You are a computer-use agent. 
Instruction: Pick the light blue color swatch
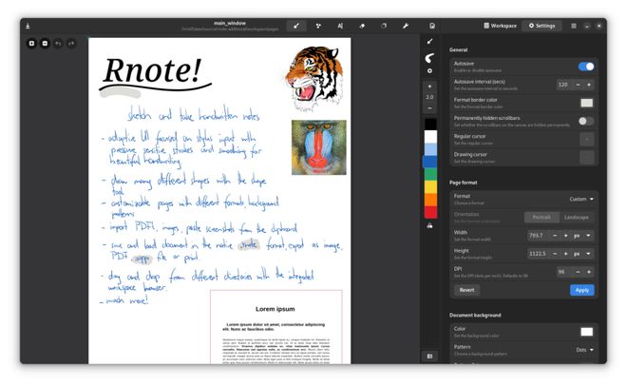(430, 149)
